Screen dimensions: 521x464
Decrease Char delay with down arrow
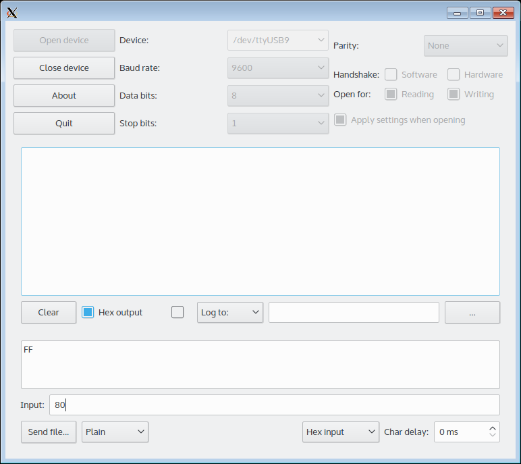pos(493,436)
